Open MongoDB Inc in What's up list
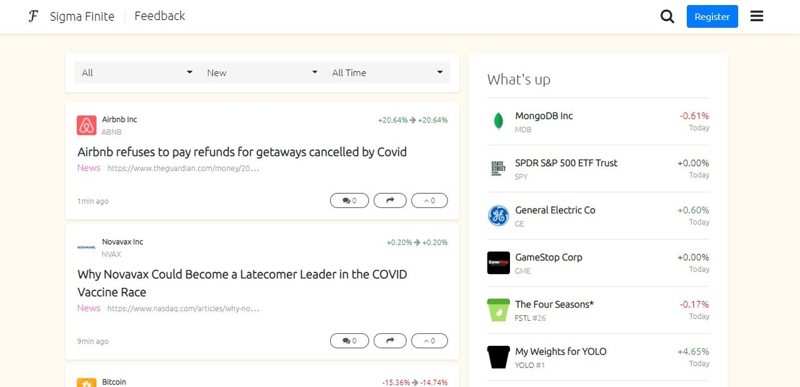This screenshot has height=387, width=800. [x=544, y=115]
